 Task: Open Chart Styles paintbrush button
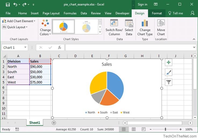pyautogui.click(x=168, y=72)
